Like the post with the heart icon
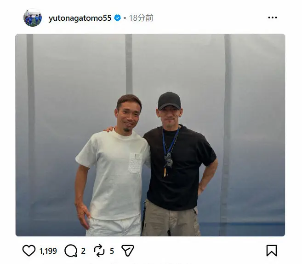This screenshot has height=264, width=302. click(29, 251)
